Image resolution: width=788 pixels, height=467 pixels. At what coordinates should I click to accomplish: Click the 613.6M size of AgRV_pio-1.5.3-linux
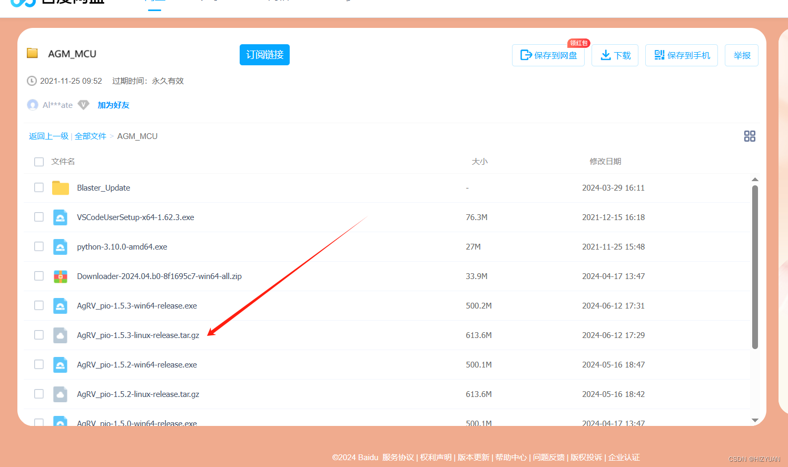pyautogui.click(x=478, y=335)
